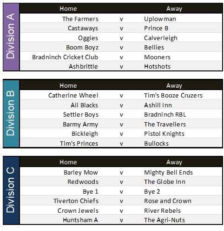Click the Division A purple side label
224x231 pixels.
[x=11, y=37]
